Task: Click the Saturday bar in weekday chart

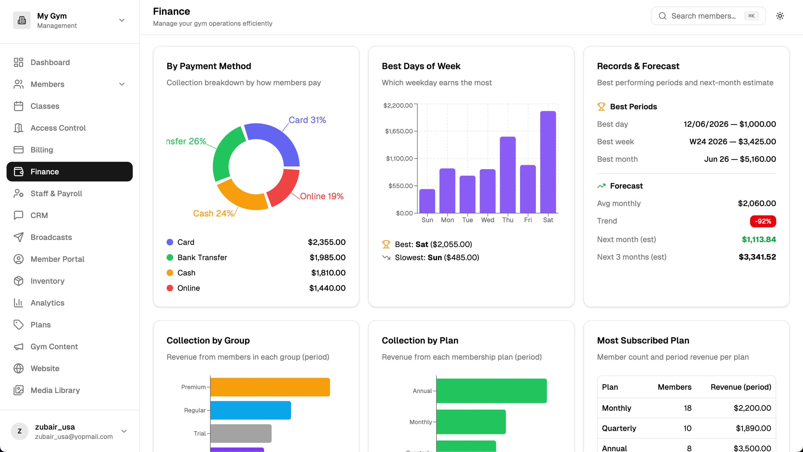Action: (x=548, y=162)
